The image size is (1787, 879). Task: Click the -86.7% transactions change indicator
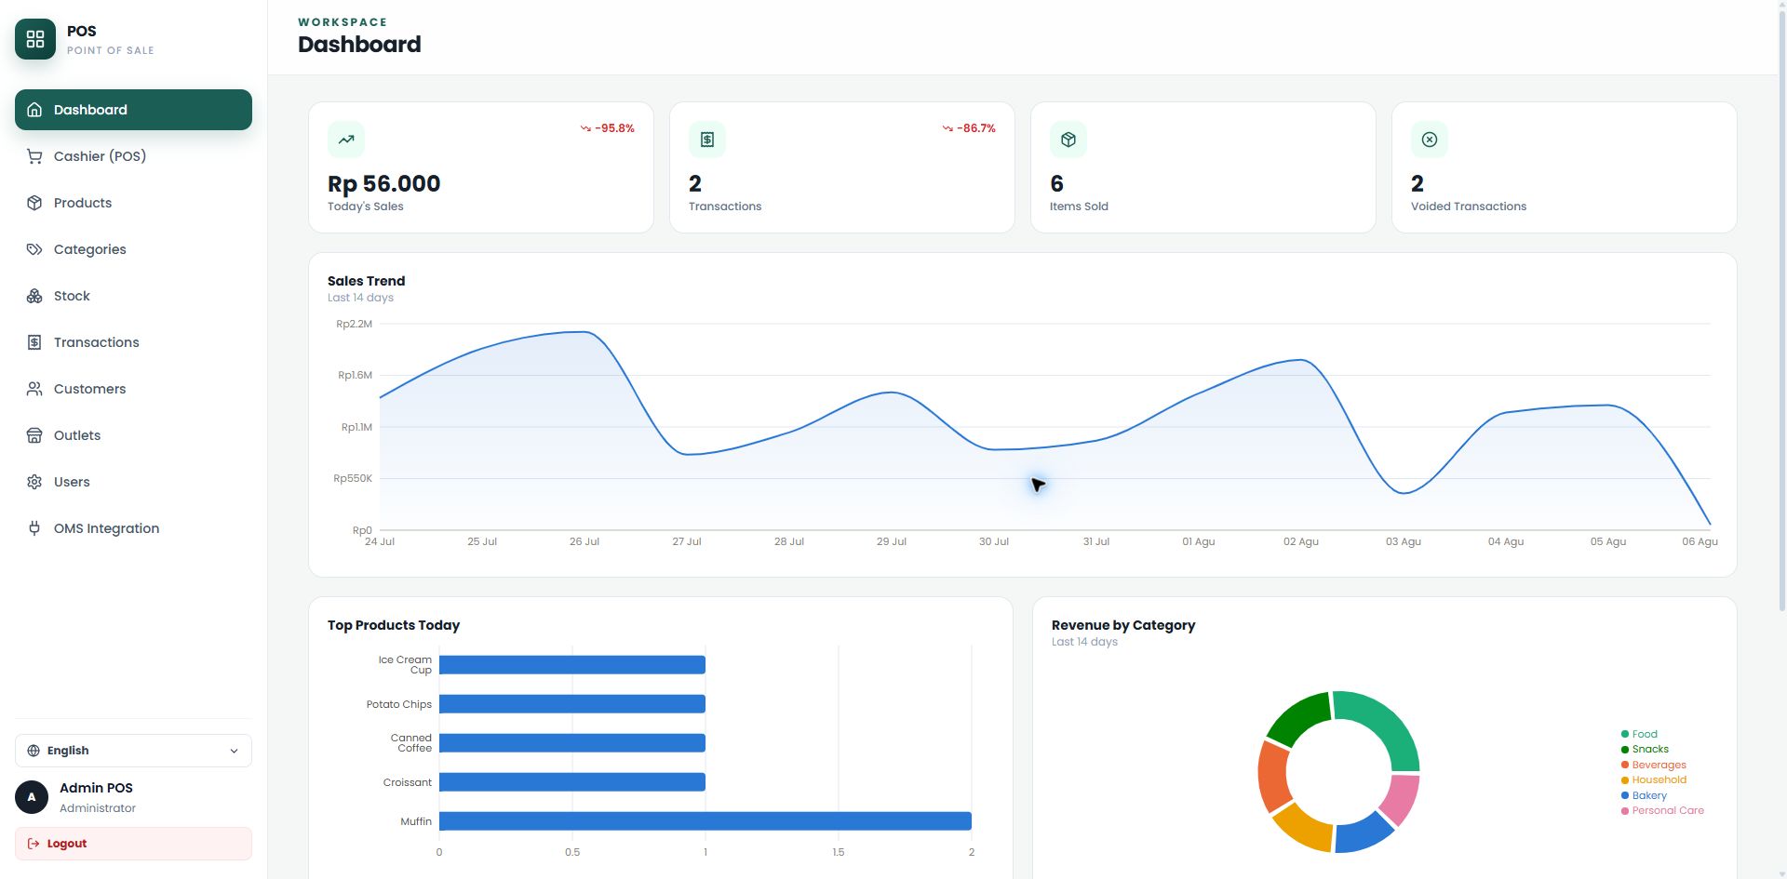(968, 128)
